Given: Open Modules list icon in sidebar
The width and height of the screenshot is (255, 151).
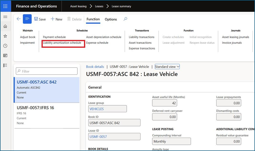Looking at the screenshot, I should (x=5, y=65).
